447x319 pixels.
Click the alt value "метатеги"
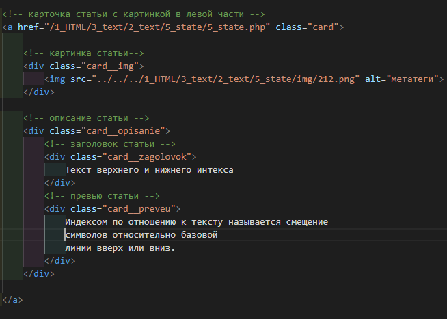[412, 79]
